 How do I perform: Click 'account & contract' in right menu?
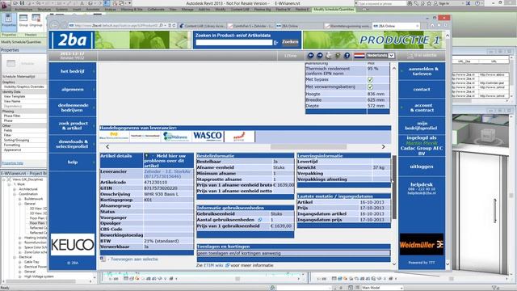click(422, 108)
